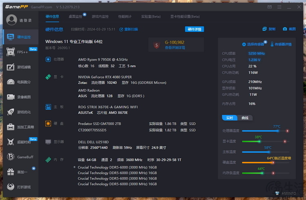Switch to 桌面监控 tab

click(75, 17)
